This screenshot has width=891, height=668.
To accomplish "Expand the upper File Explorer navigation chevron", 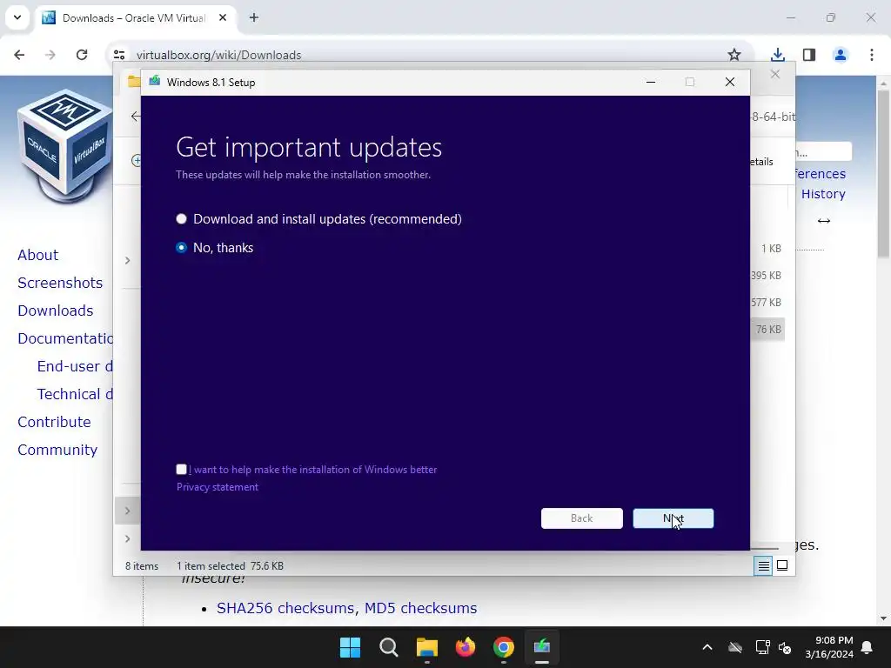I will click(127, 260).
